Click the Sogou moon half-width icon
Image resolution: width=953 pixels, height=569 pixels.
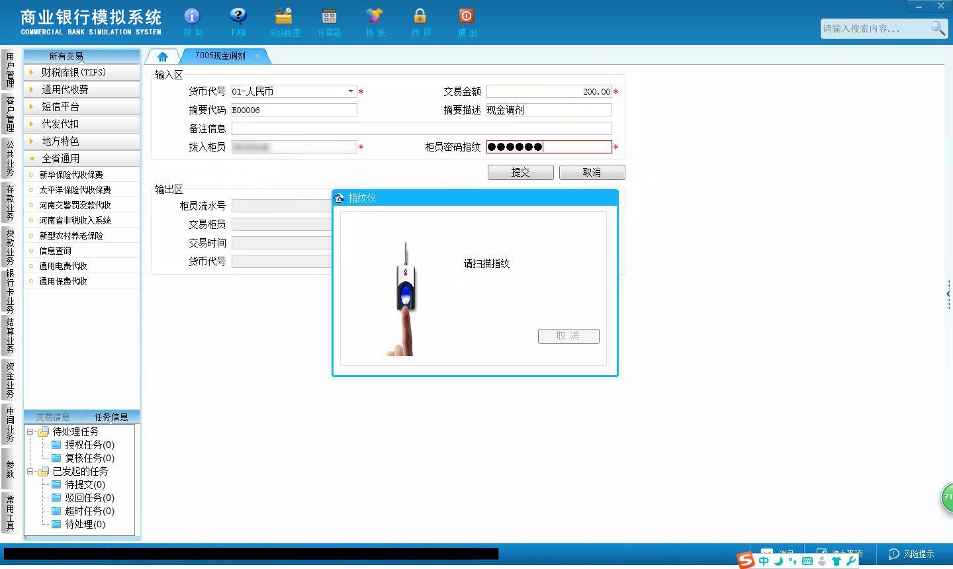coord(780,561)
